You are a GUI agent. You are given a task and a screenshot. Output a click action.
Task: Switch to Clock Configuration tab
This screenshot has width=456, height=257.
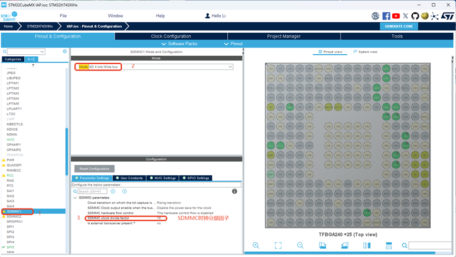[x=171, y=36]
